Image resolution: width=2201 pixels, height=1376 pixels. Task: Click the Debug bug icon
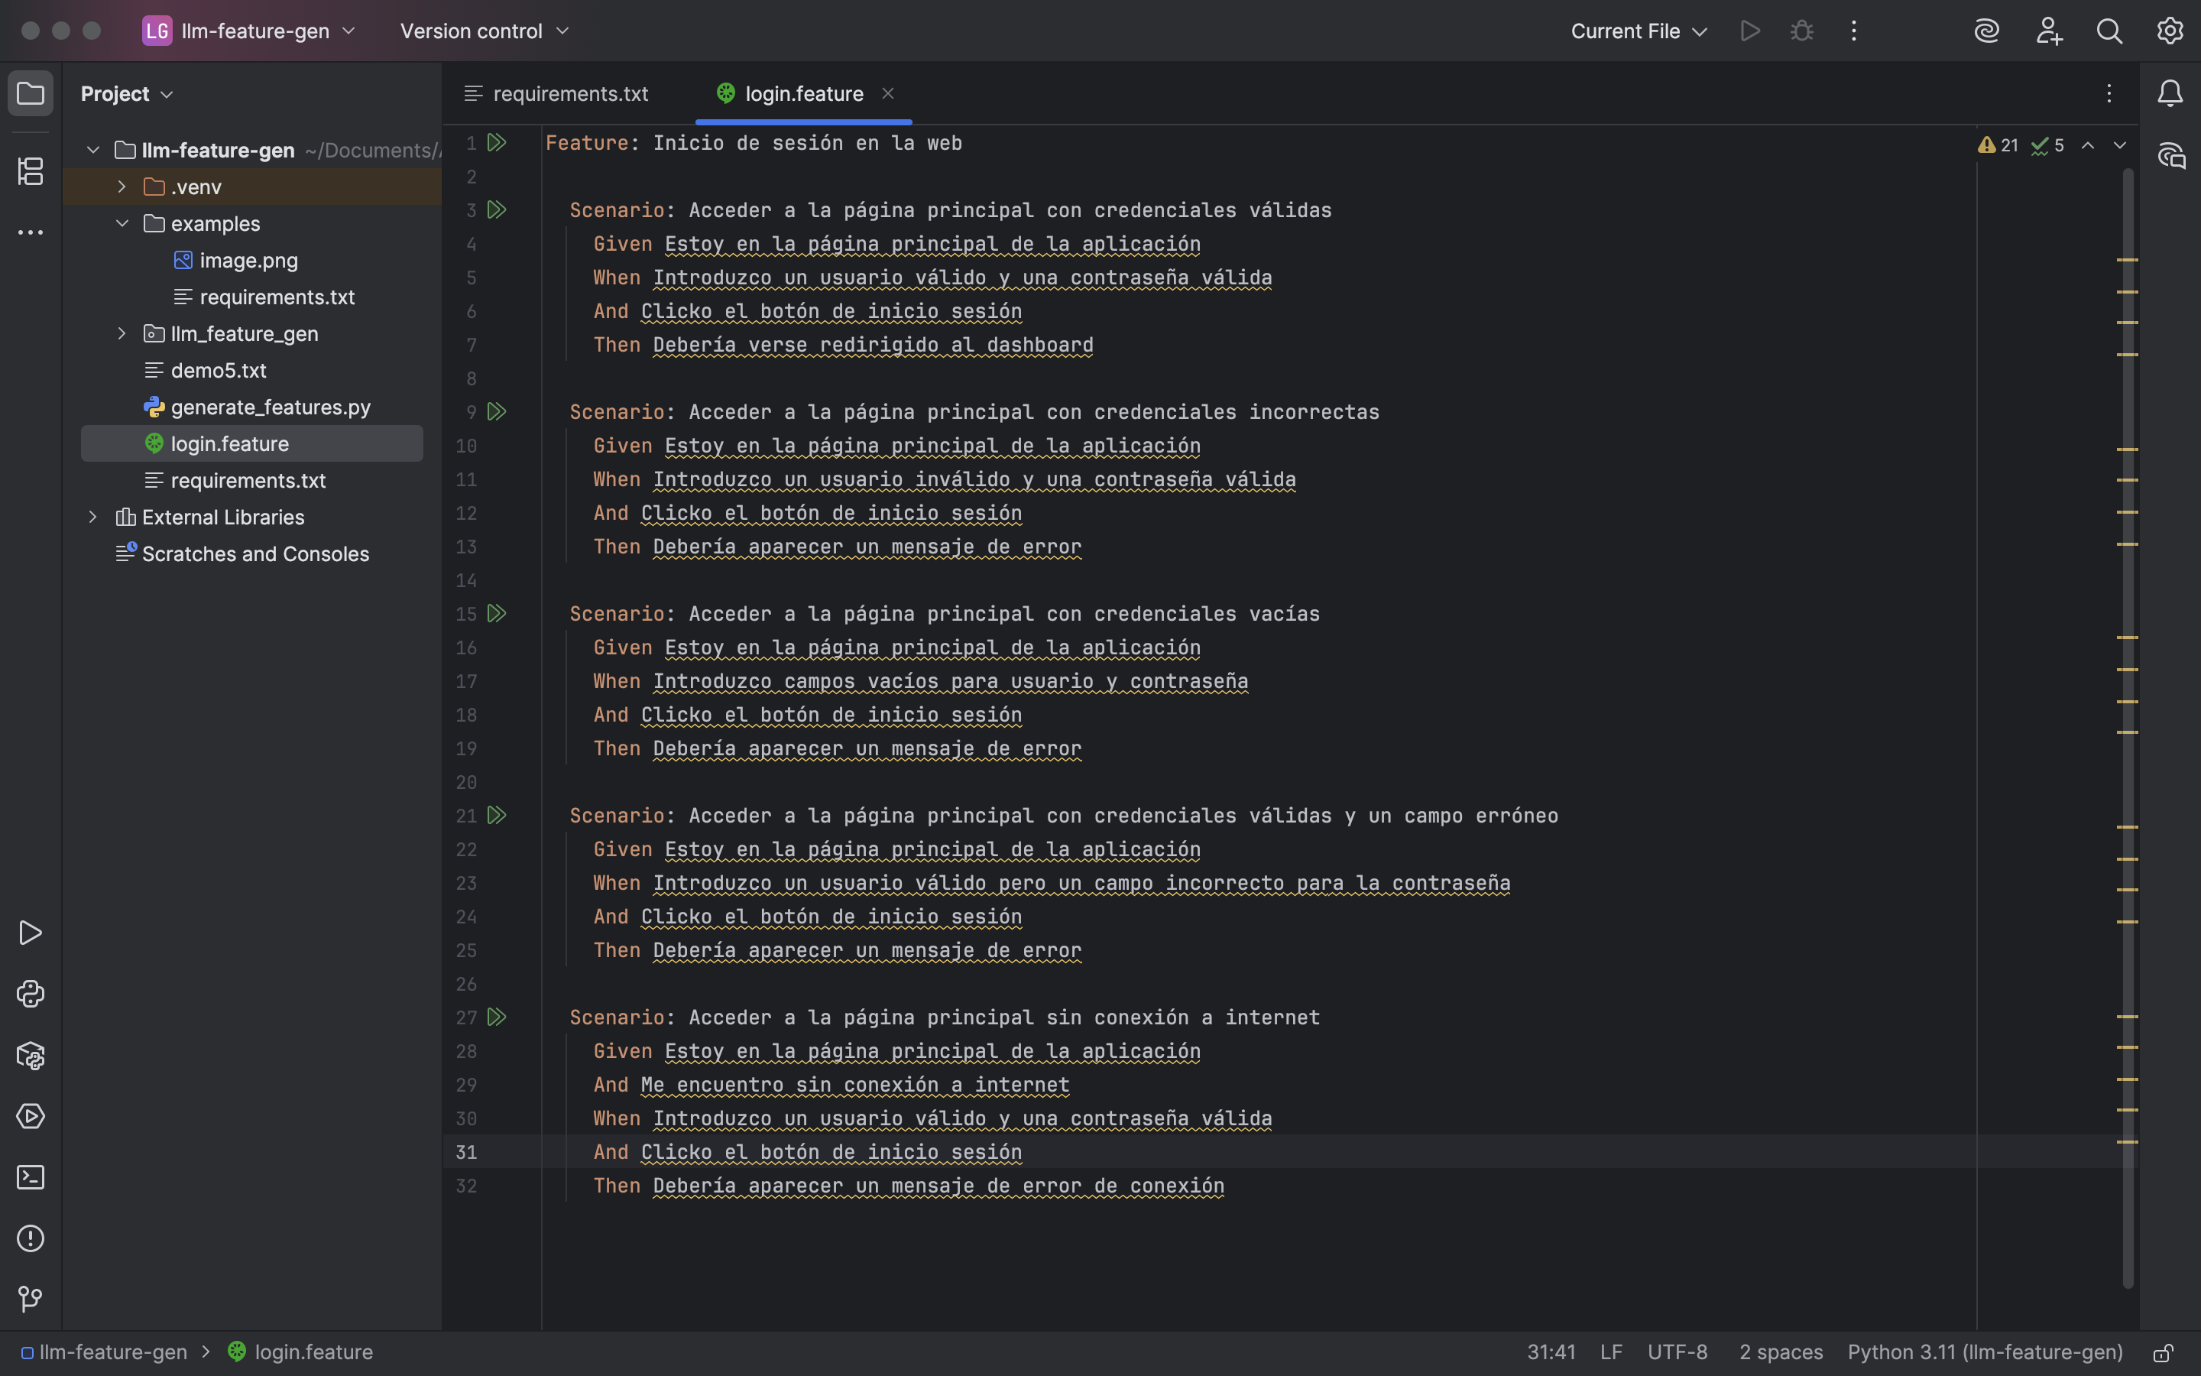[x=1802, y=31]
